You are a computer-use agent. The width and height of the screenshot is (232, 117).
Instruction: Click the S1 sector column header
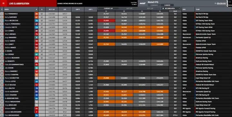coord(106,11)
